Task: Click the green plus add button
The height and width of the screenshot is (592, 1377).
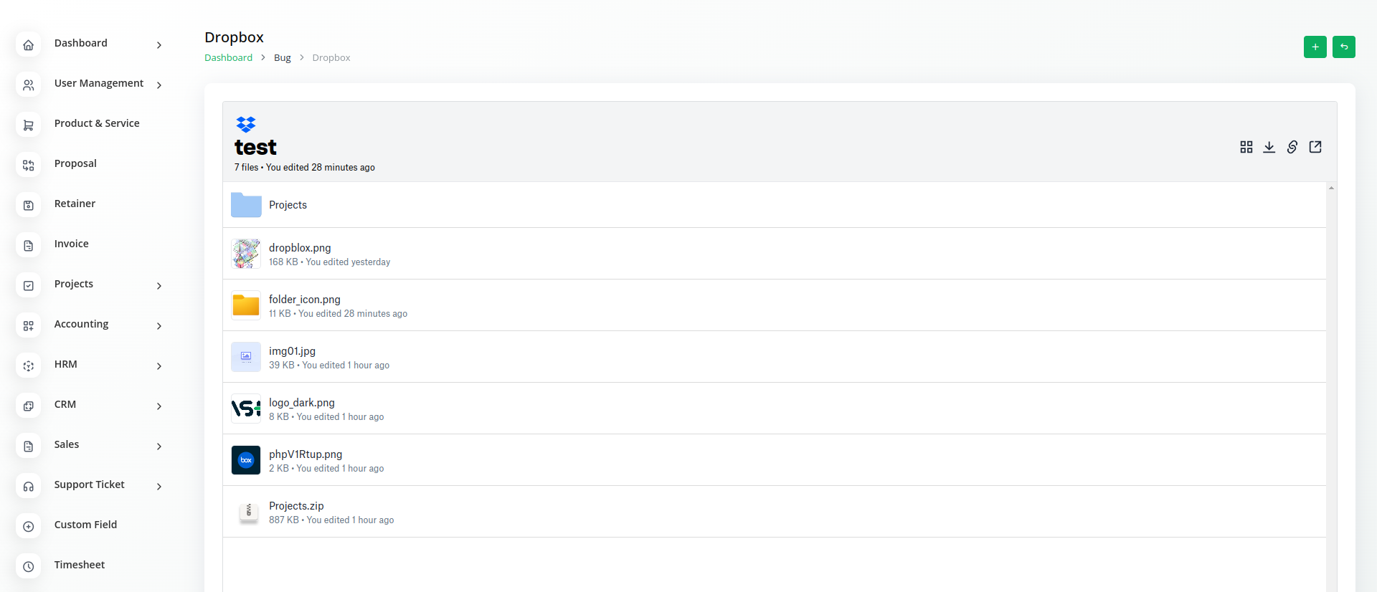Action: [x=1315, y=47]
